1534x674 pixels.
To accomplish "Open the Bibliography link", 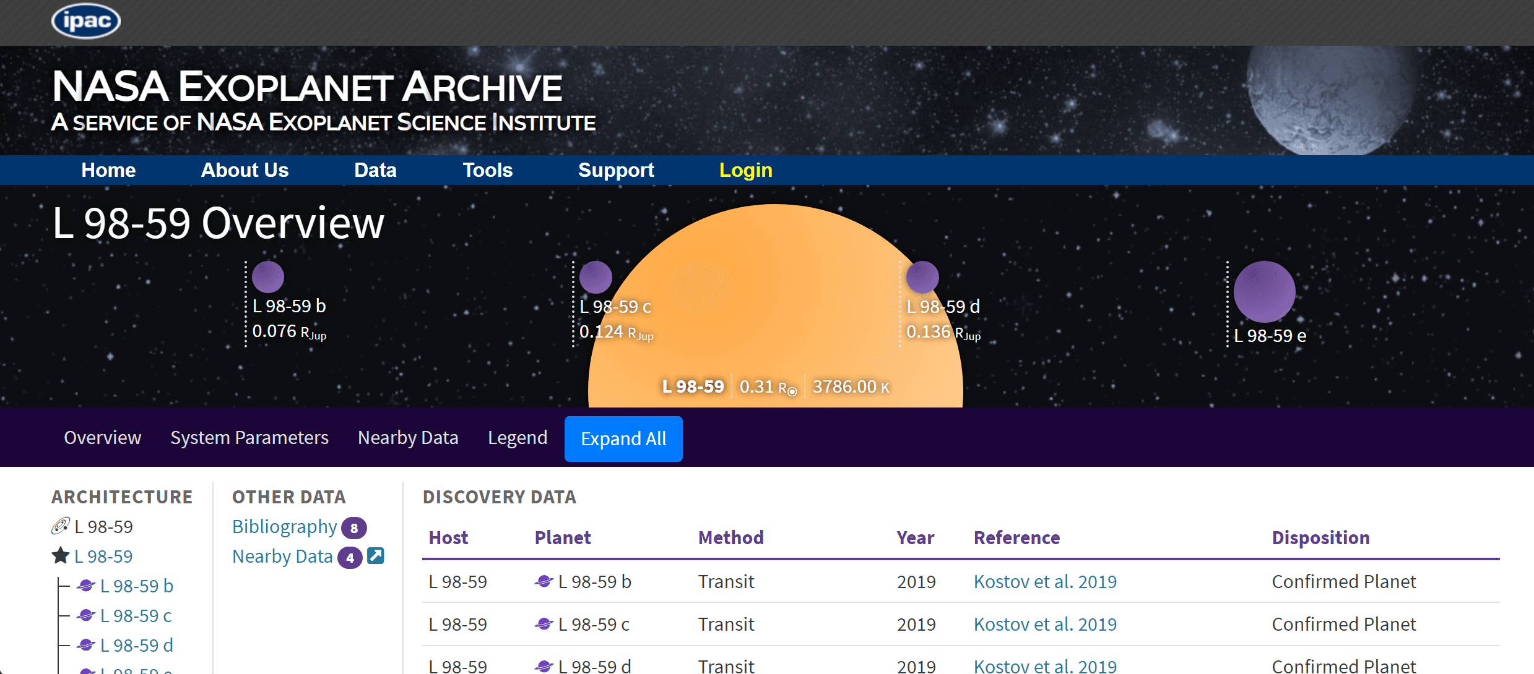I will coord(284,526).
